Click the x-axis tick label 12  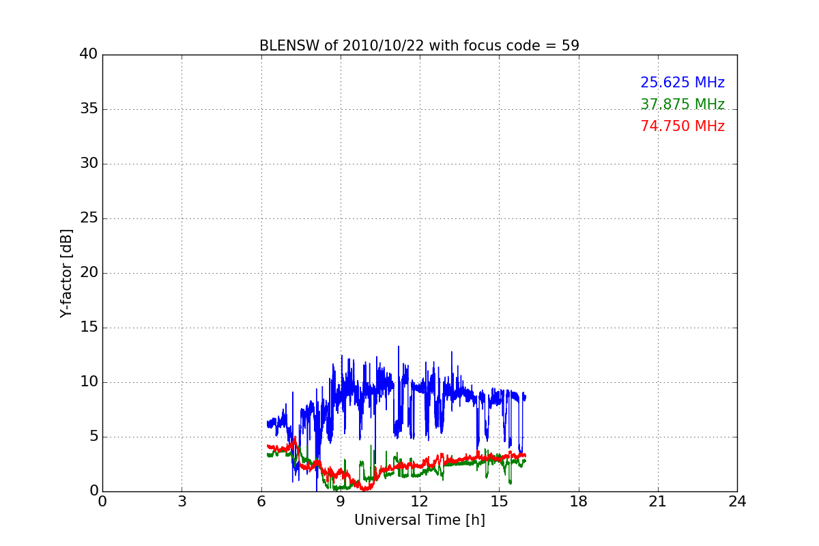[x=420, y=502]
